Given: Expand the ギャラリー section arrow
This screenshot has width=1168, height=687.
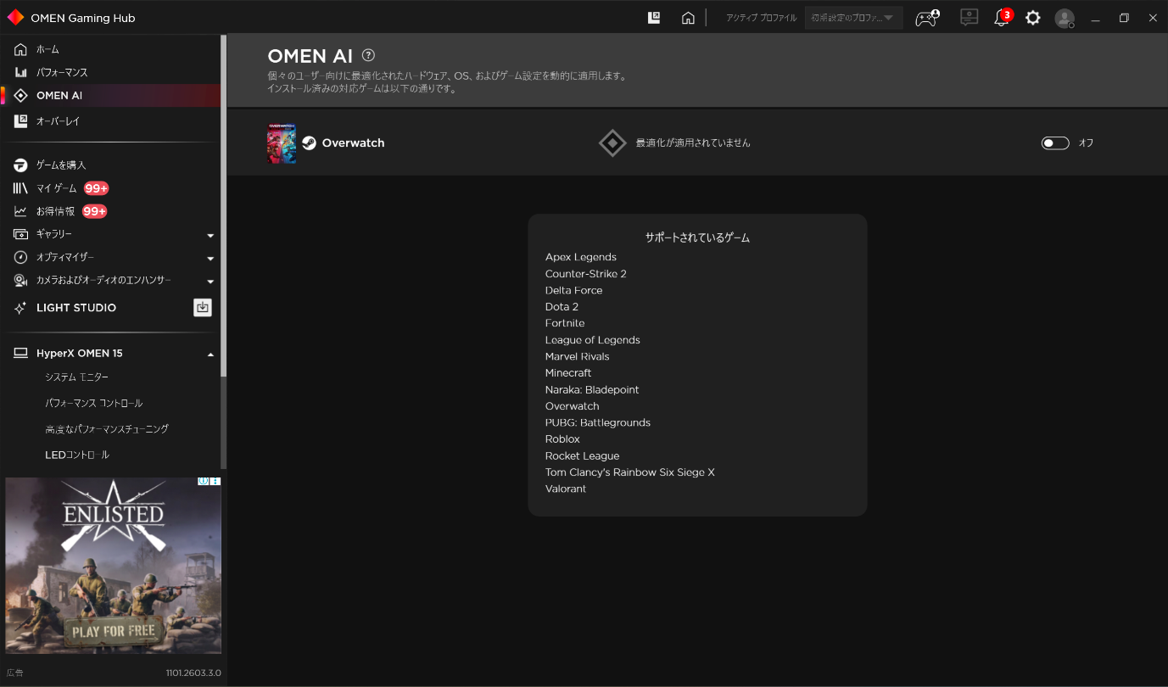Looking at the screenshot, I should coord(210,235).
